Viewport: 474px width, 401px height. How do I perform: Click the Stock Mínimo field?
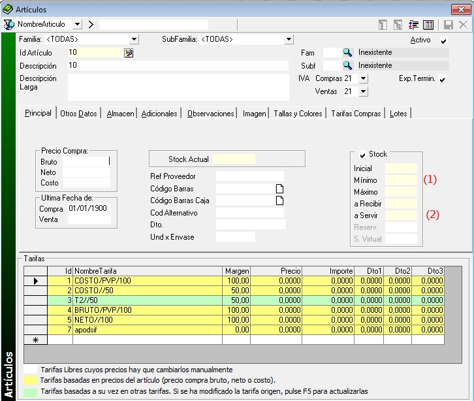tap(401, 180)
